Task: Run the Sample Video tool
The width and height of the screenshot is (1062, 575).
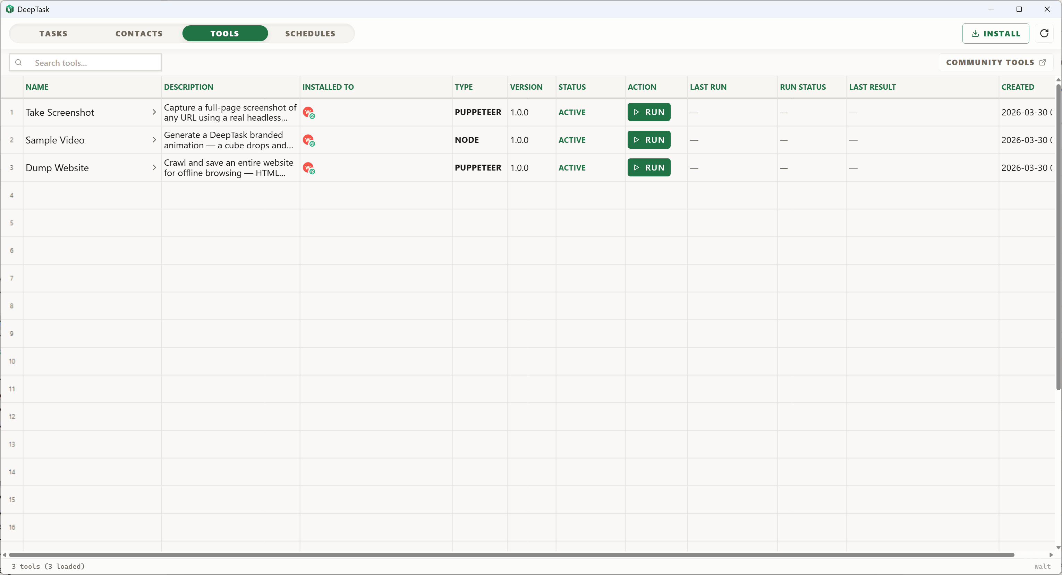Action: (x=648, y=140)
